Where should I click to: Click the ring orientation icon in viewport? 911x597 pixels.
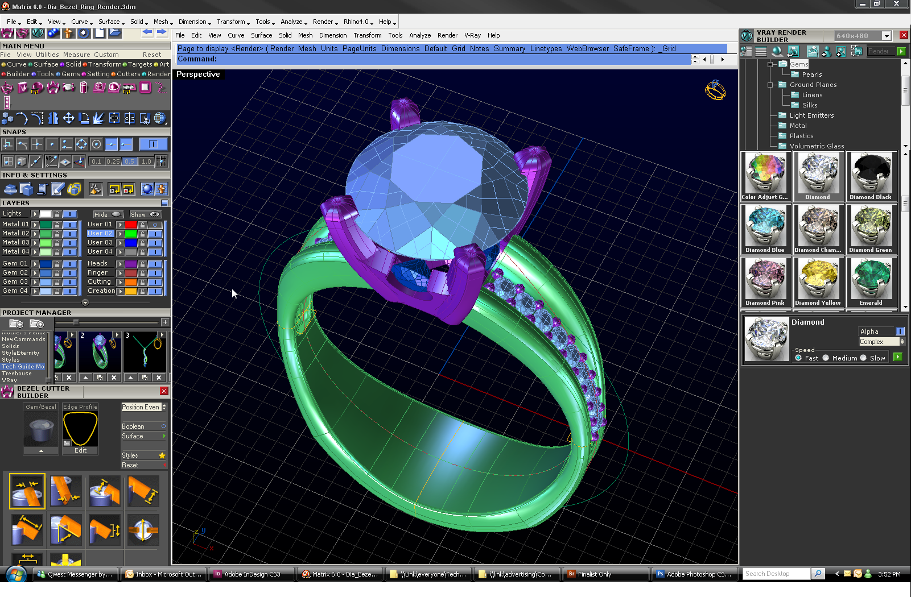pos(715,90)
